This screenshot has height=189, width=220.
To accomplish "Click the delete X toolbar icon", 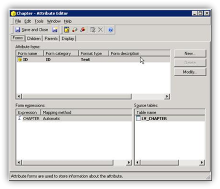I will pyautogui.click(x=100, y=30).
